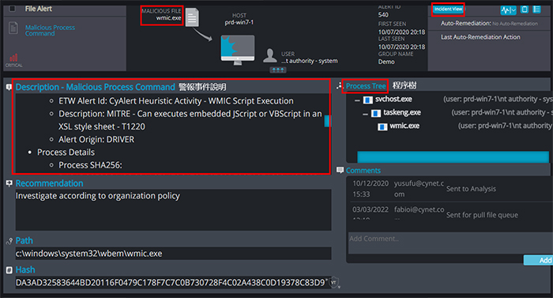Collapse header with the up-arrows handle
Viewport: 553px width, 298px height.
point(278,70)
